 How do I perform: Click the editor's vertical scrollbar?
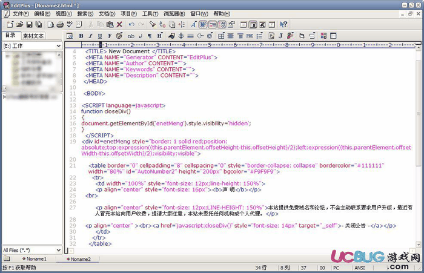419,147
